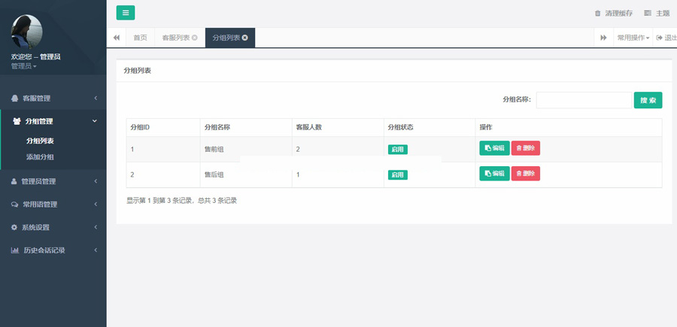The width and height of the screenshot is (677, 327).
Task: Delete the 售后组 group row
Action: (526, 174)
